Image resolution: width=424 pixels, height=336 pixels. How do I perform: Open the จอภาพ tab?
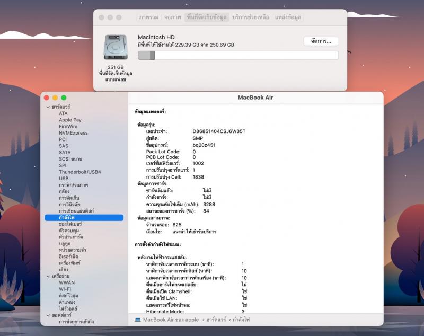point(172,17)
